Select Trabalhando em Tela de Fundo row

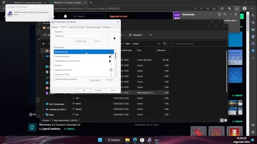coord(84,61)
